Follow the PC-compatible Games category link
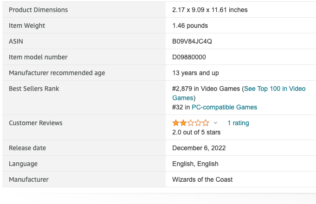Viewport: 316px width, 204px height. pos(224,107)
